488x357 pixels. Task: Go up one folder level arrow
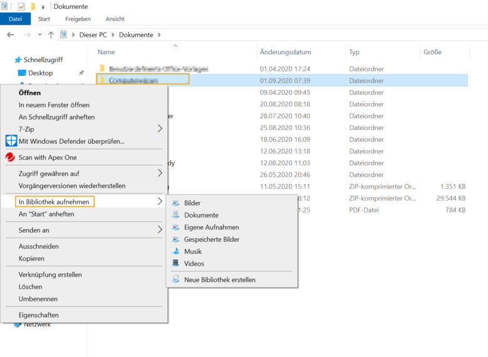(x=51, y=35)
